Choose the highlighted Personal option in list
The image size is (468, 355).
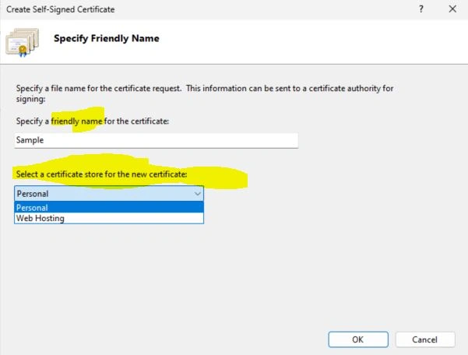click(x=109, y=207)
